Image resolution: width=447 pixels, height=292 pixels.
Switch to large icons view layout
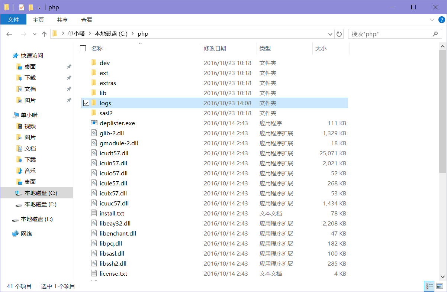click(x=440, y=286)
